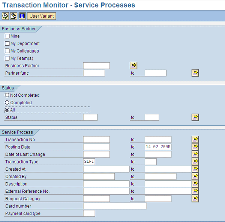
Task: Click the Execute clock icon in toolbar
Action: (5, 16)
